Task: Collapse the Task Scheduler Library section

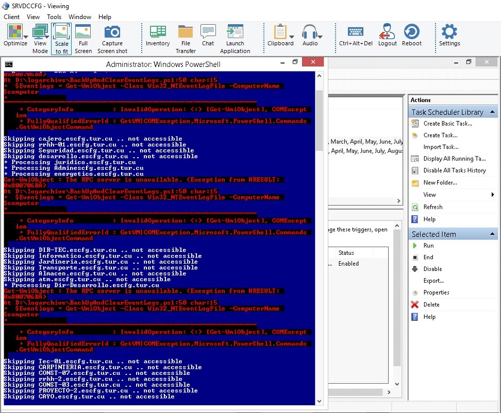Action: [492, 112]
